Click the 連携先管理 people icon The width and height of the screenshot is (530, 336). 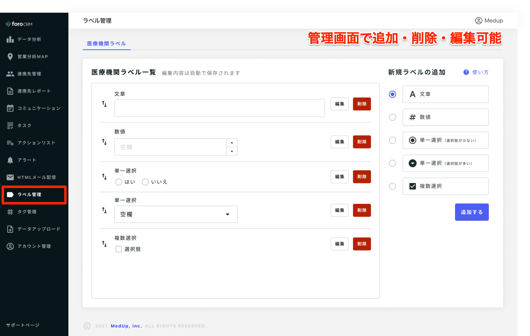click(x=10, y=74)
